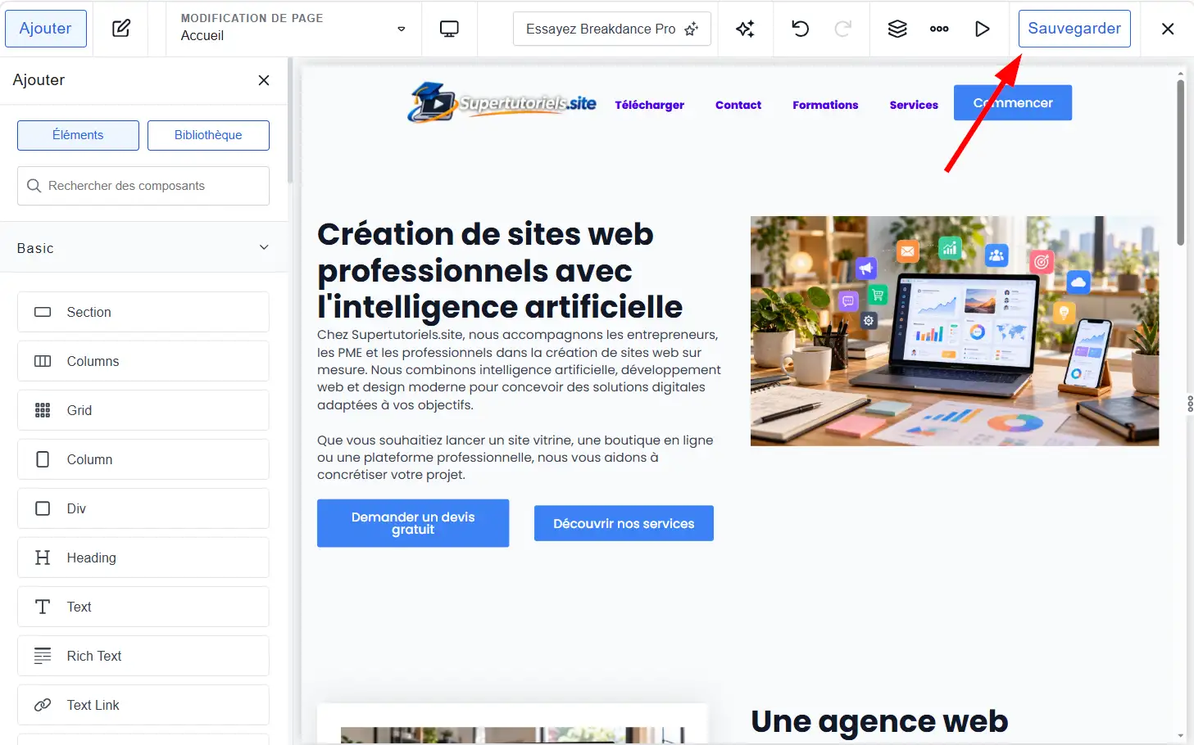
Task: Preview the page with the play icon
Action: 982,29
